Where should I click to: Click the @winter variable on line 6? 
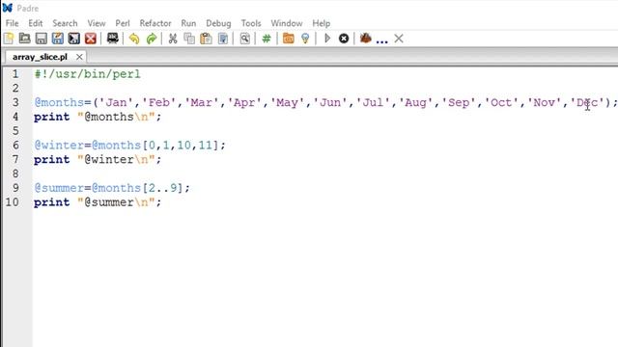pos(59,146)
